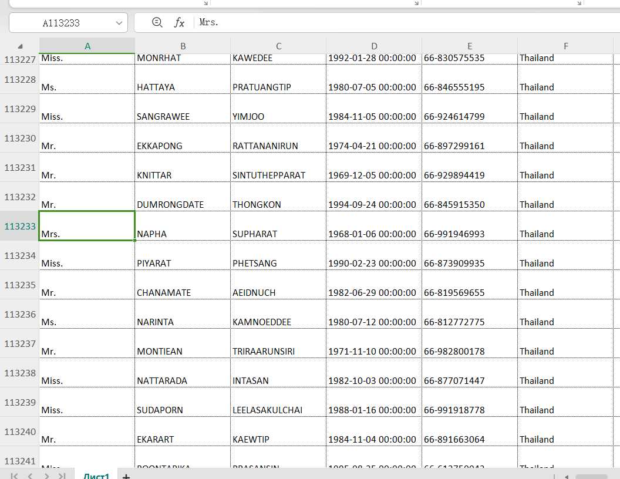Click cell containing THONGKON
Screen dimensions: 620x479
278,197
